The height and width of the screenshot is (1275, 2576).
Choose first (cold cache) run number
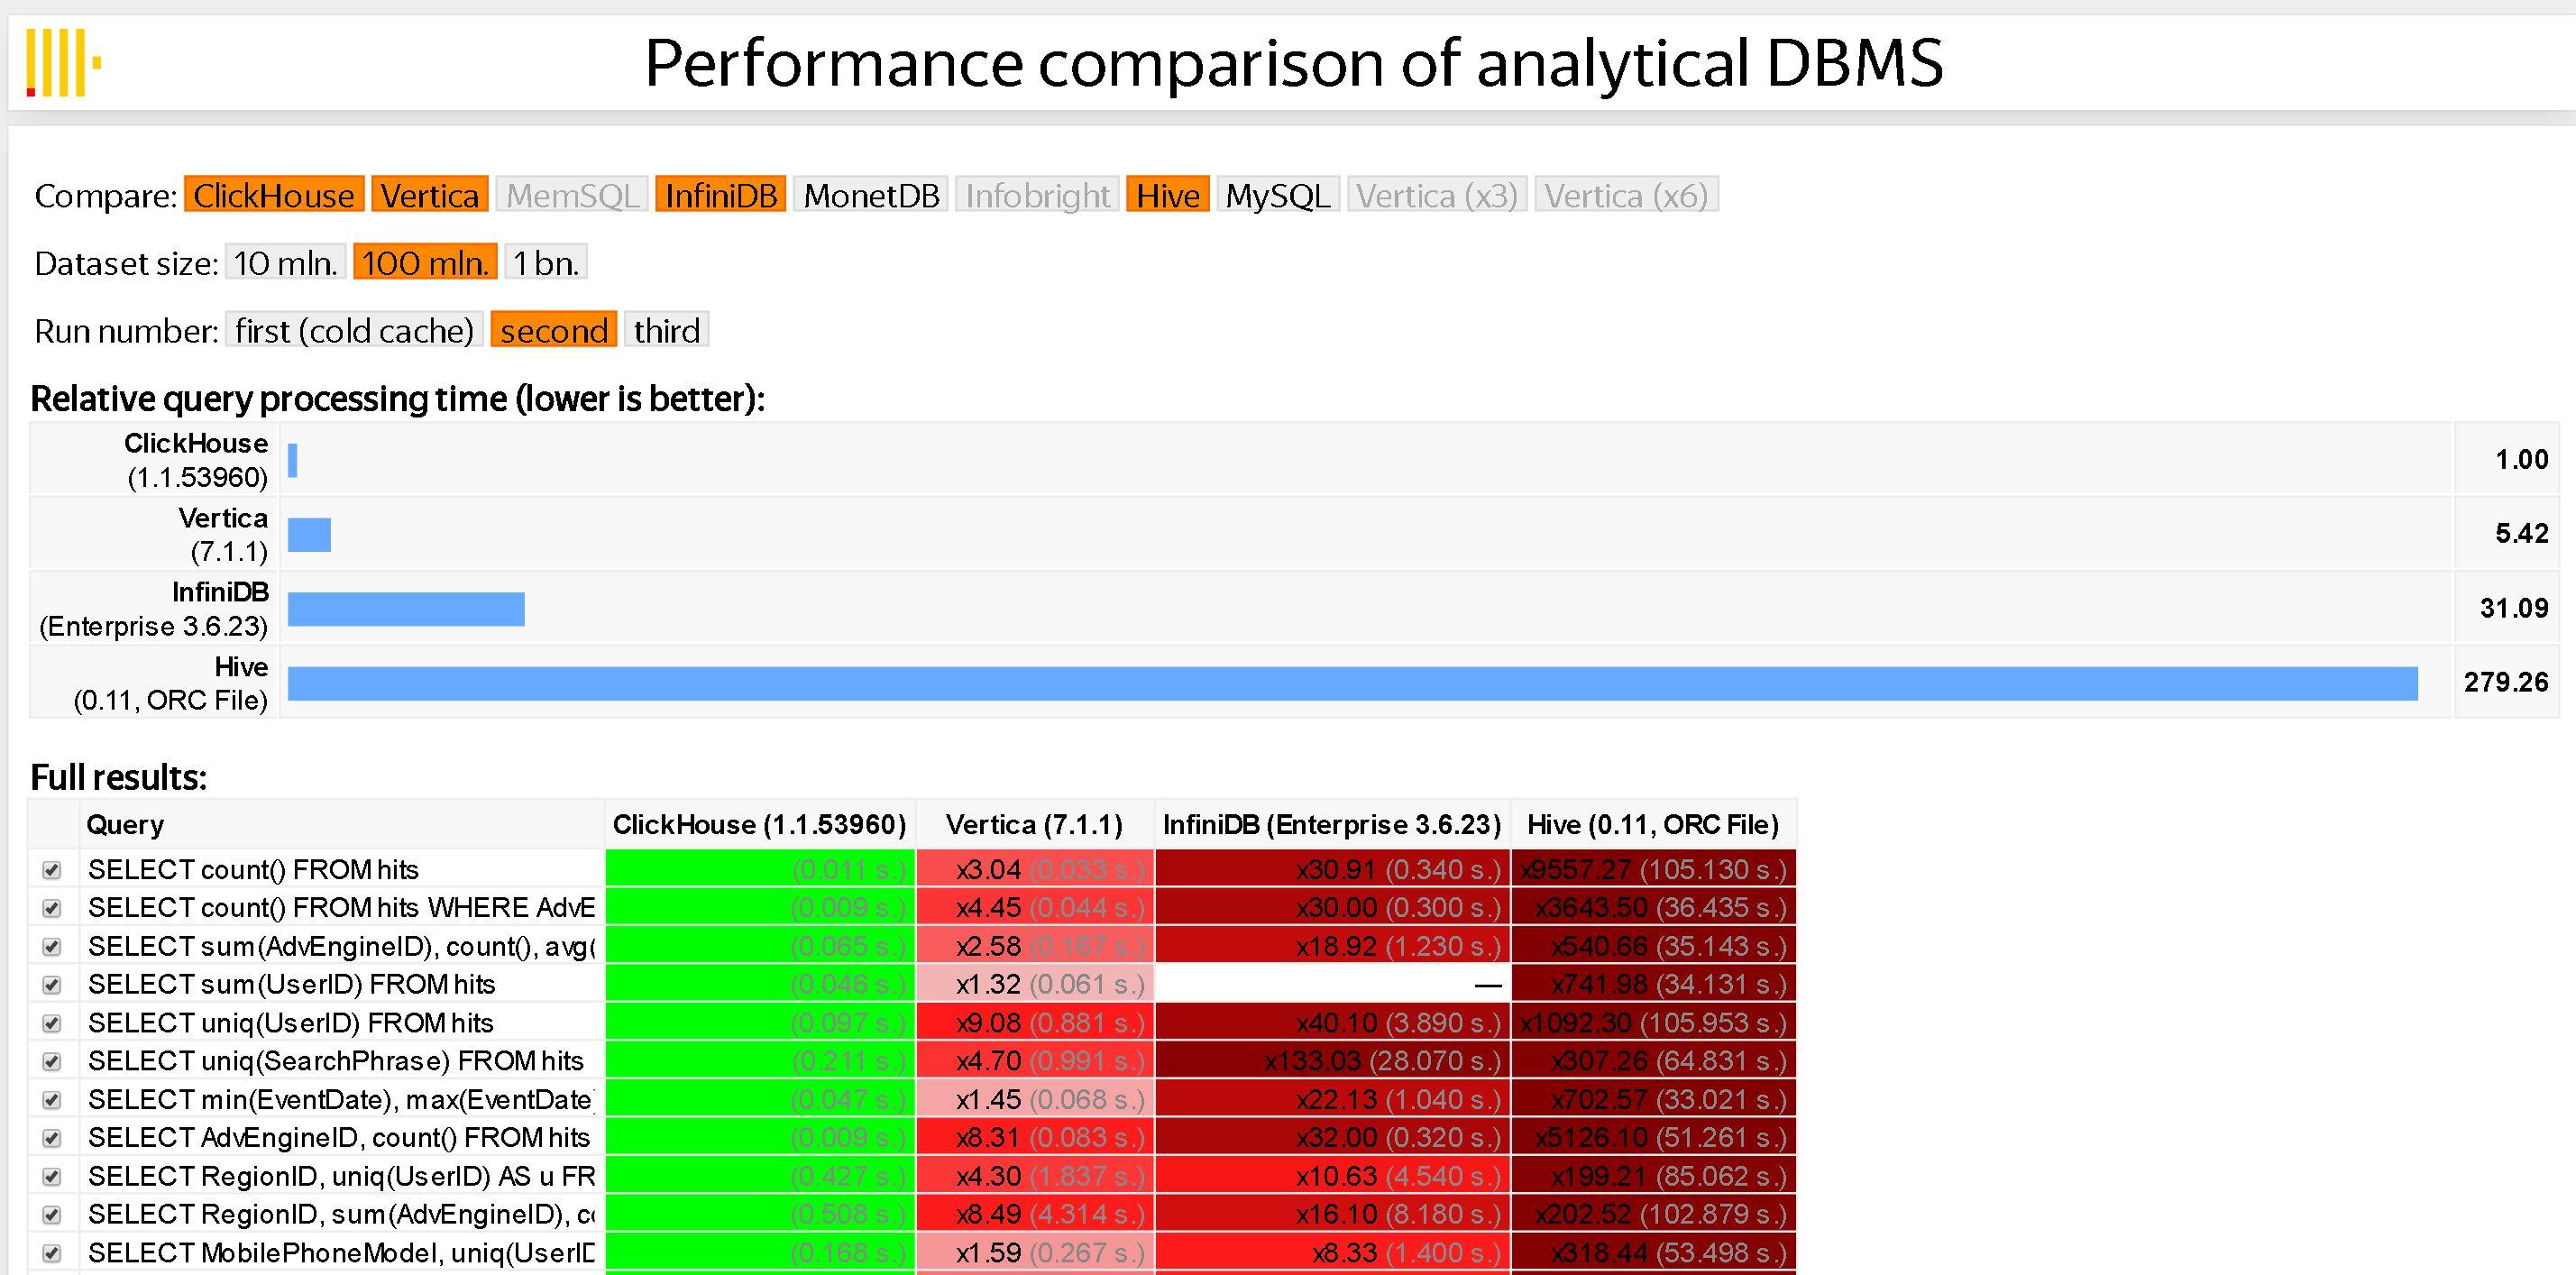[354, 330]
